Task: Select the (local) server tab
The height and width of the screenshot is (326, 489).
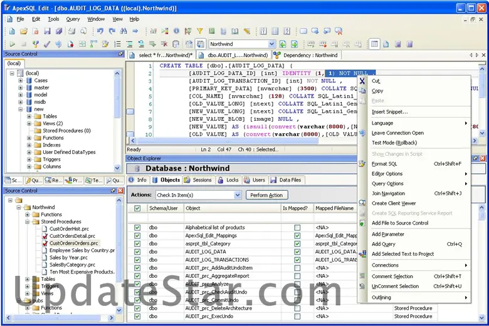Action: [14, 63]
